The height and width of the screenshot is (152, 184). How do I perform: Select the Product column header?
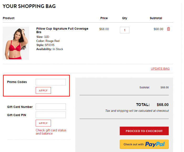[9, 18]
